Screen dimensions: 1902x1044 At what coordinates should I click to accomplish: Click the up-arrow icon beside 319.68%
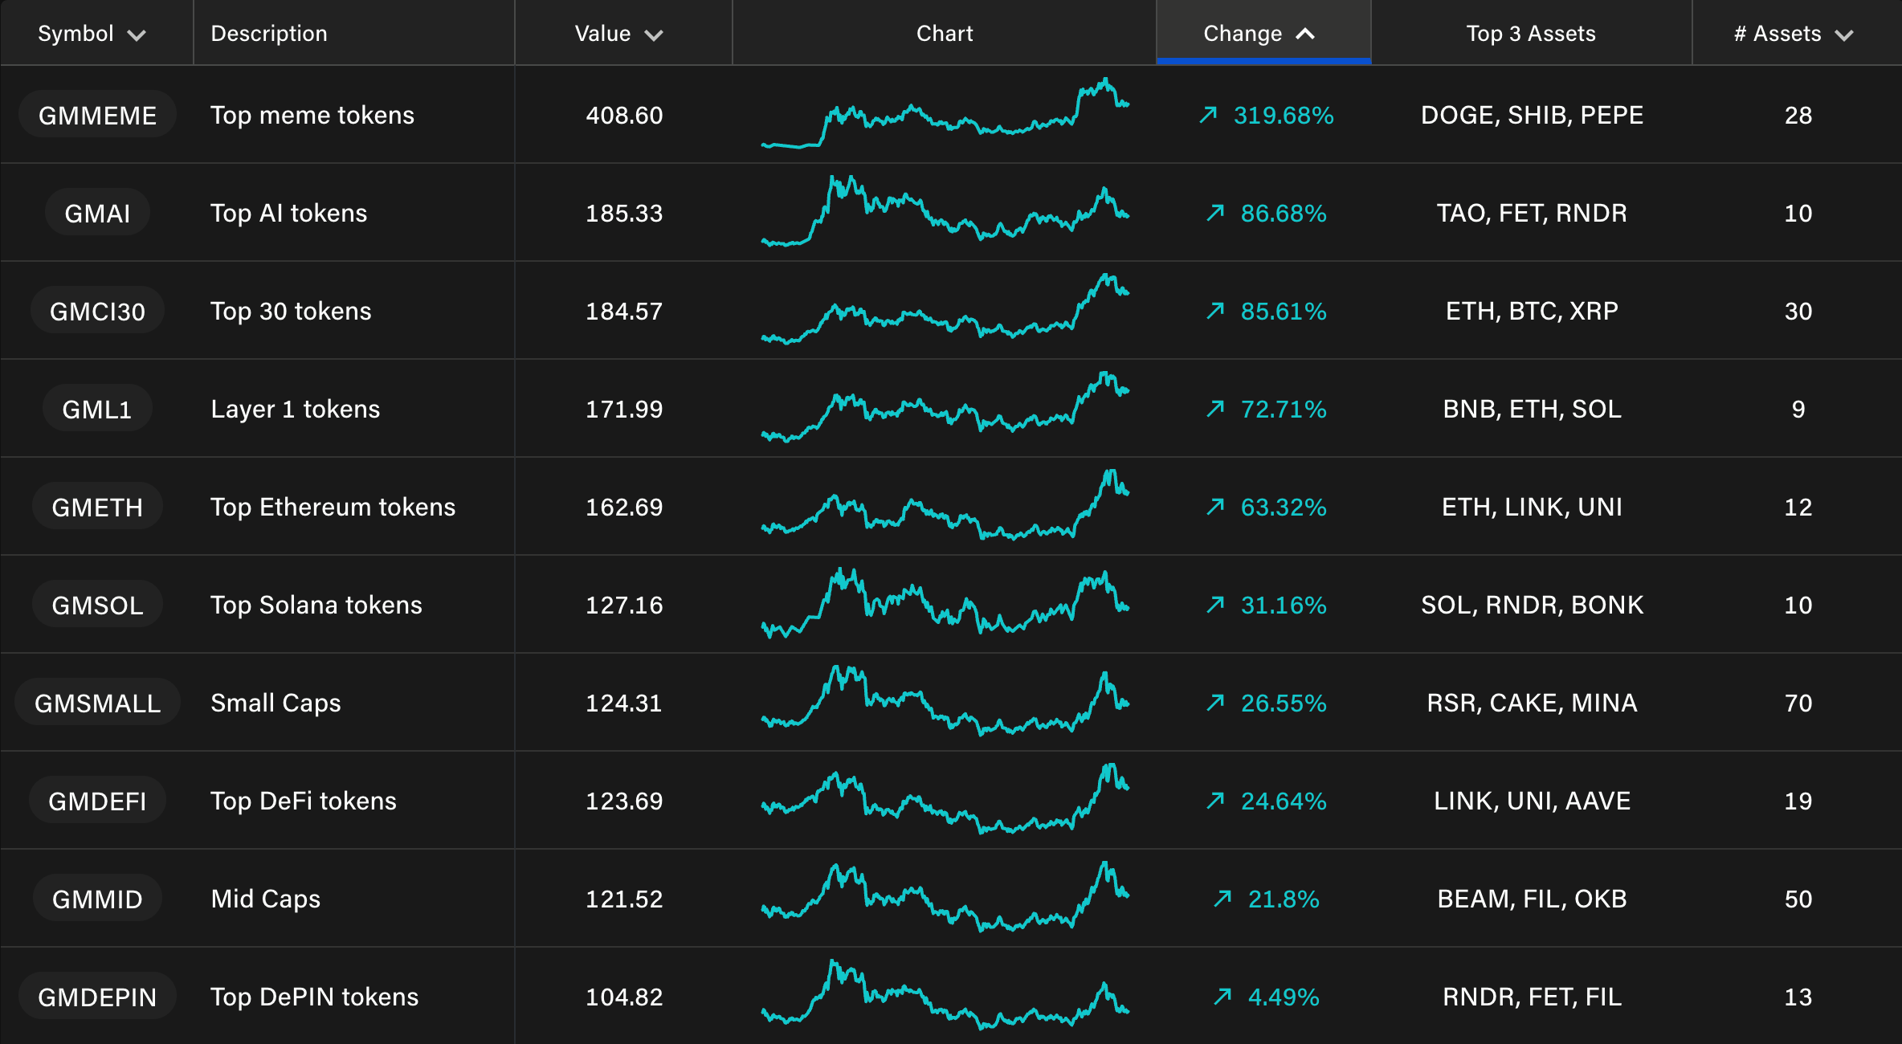1208,115
